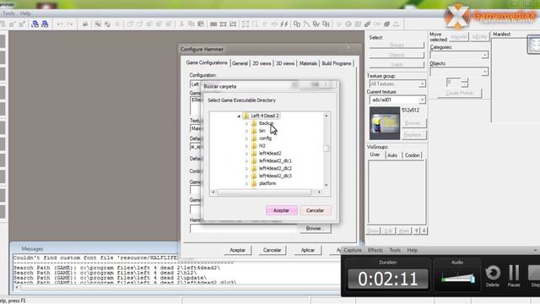Click the prefab number stepper arrows
The width and height of the screenshot is (540, 304).
[x=465, y=83]
